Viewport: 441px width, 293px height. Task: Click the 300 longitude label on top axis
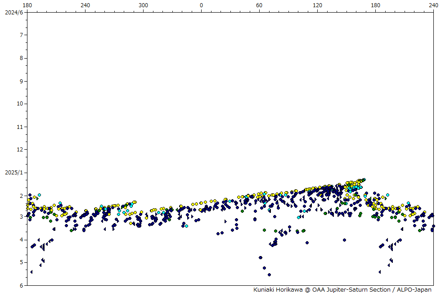point(143,5)
